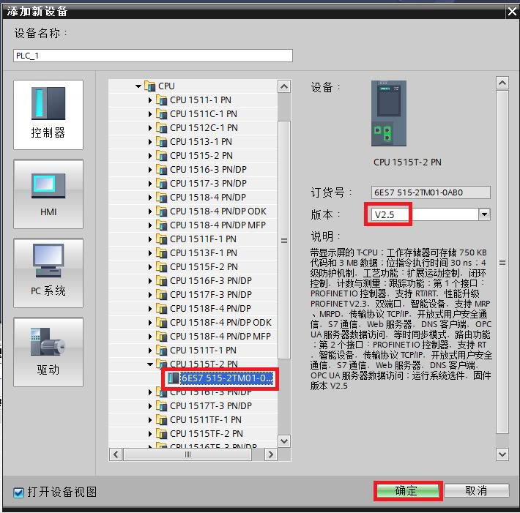Expand the CPU 1515-2 PN node

coord(150,156)
